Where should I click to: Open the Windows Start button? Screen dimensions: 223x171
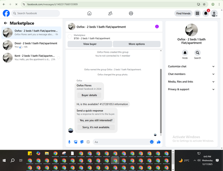(4, 160)
